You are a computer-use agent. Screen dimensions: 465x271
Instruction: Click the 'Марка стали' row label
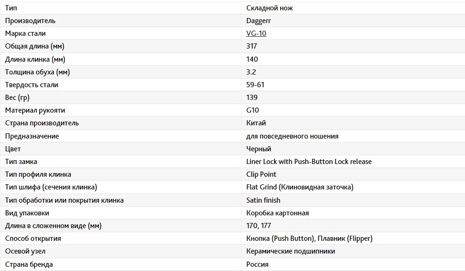[x=25, y=33]
